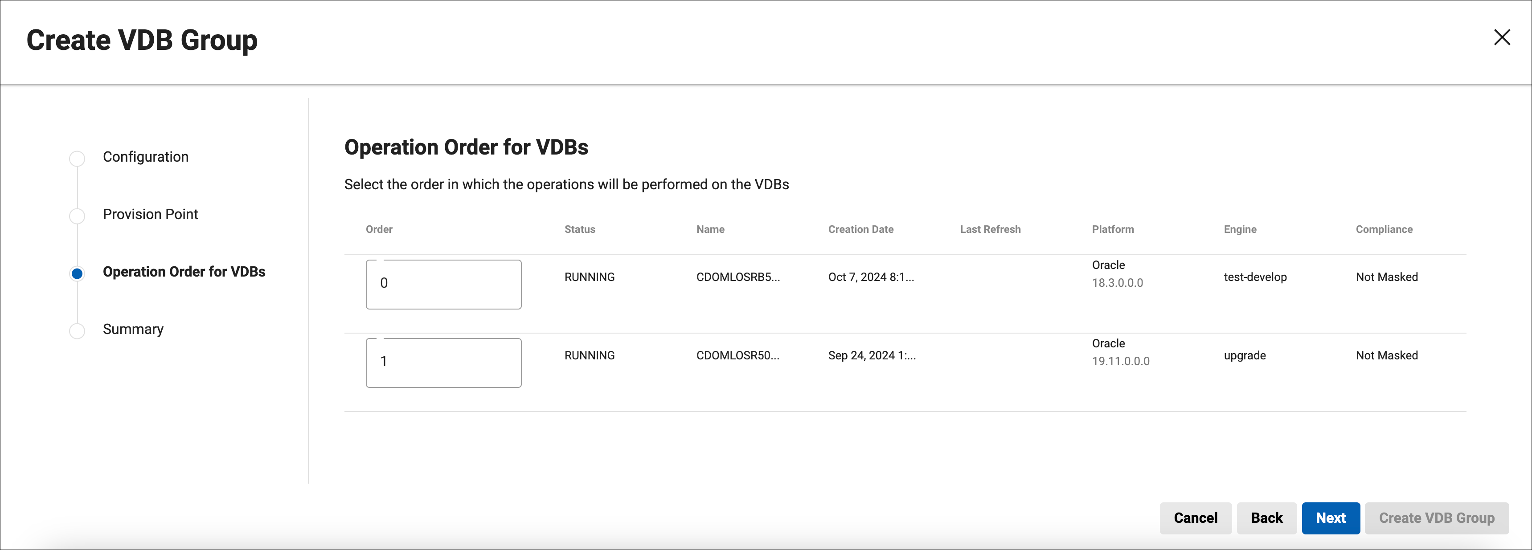Open the Configuration wizard step label
1532x550 pixels.
tap(146, 157)
